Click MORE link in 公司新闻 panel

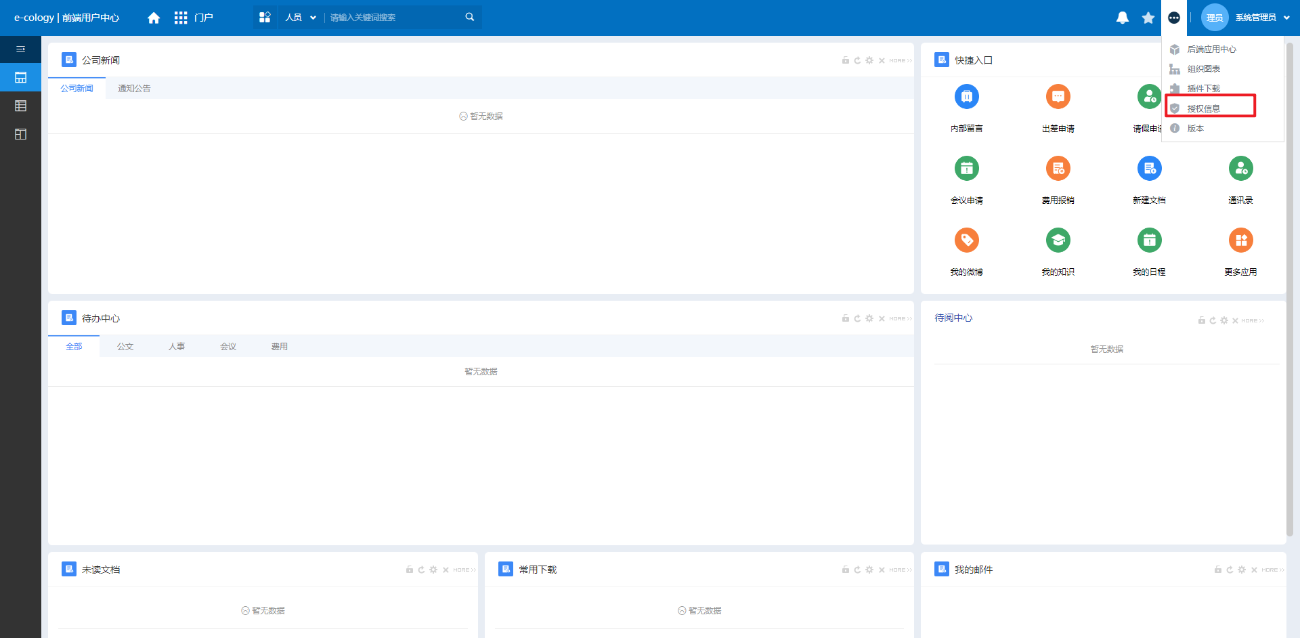(901, 61)
